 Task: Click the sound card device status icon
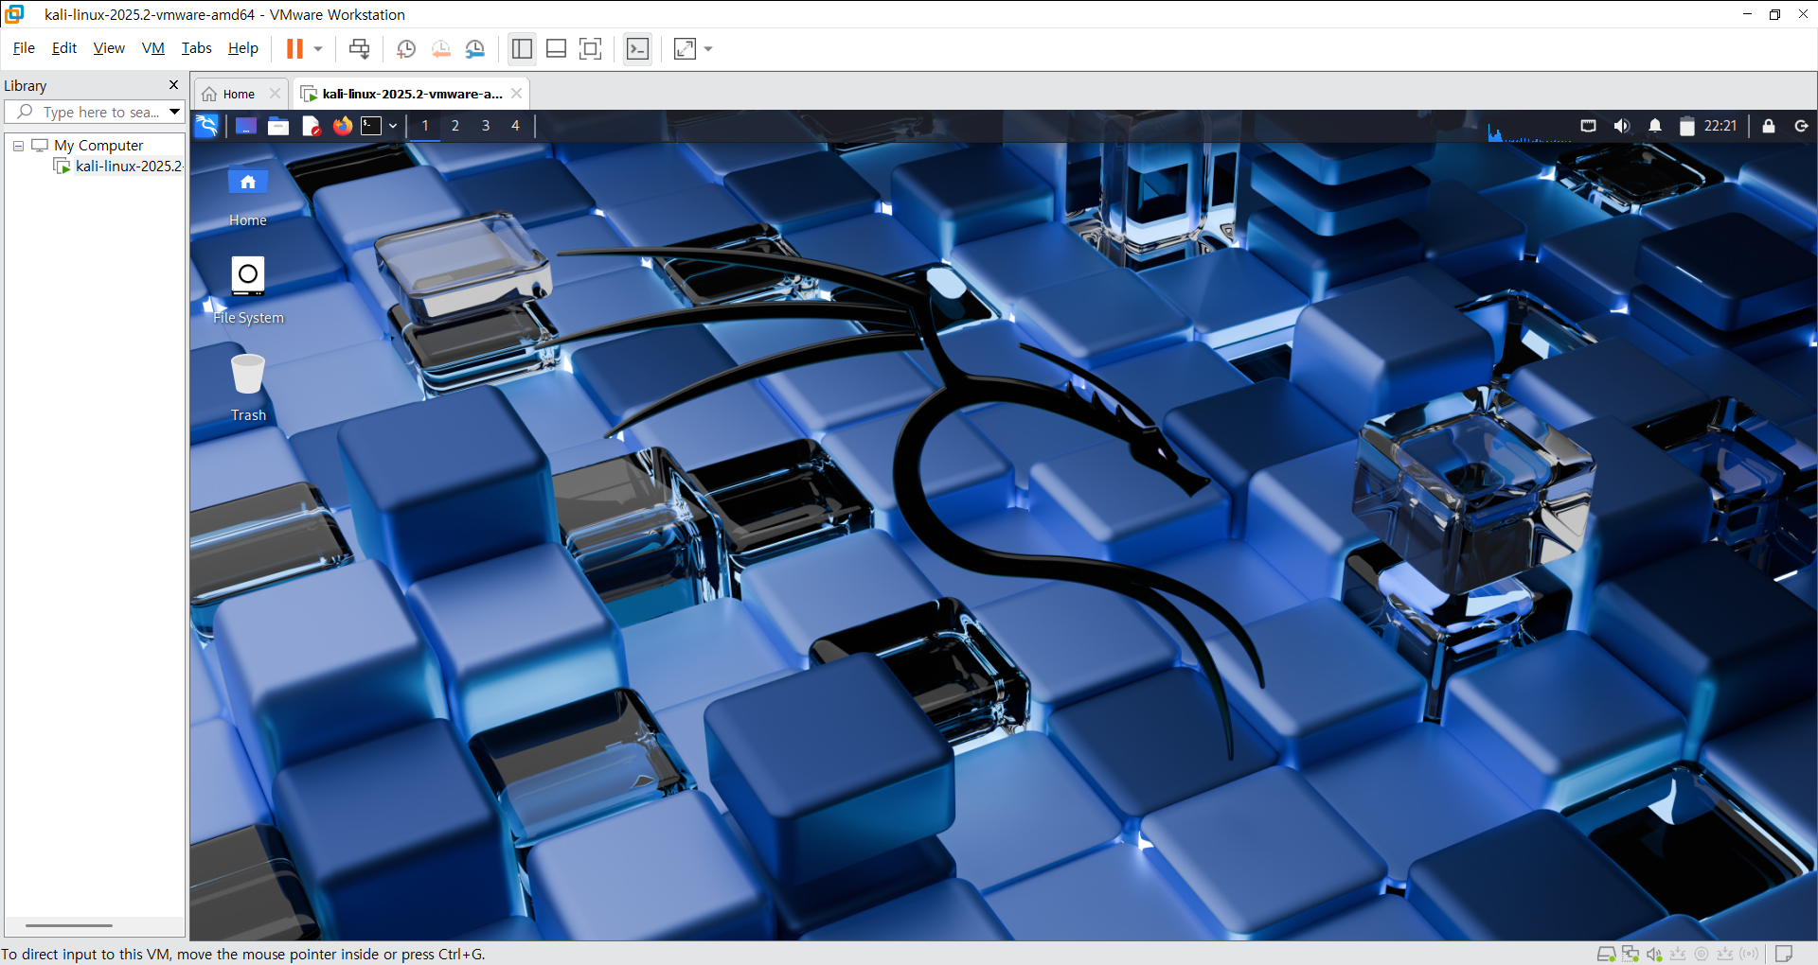(x=1654, y=954)
